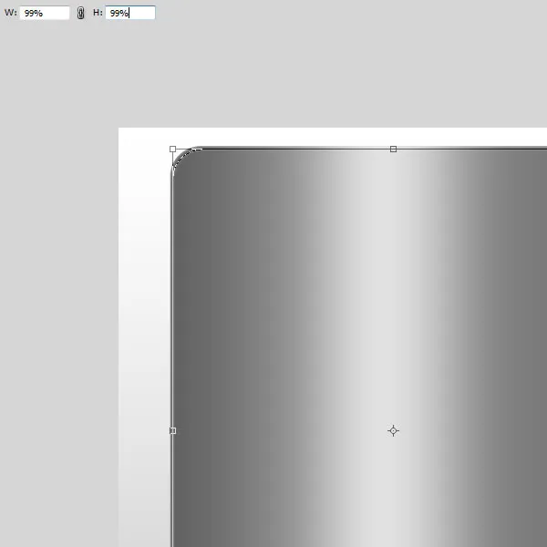
Task: Click the transform center reference point crosshair
Action: [393, 430]
